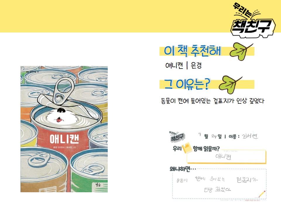
Task: Click the pencil icon in the dashed box
Action: tap(262, 194)
